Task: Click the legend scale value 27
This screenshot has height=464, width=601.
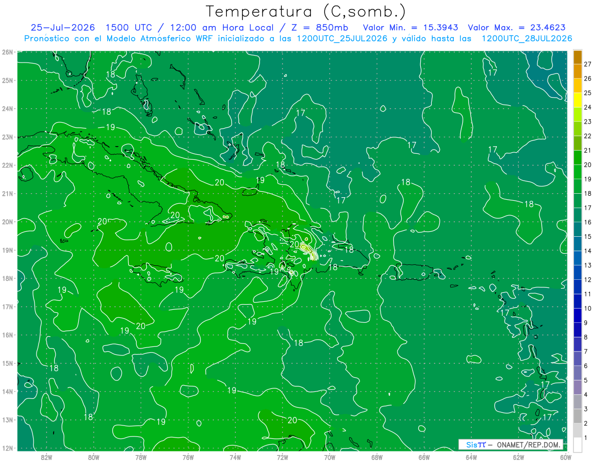Action: pyautogui.click(x=588, y=64)
